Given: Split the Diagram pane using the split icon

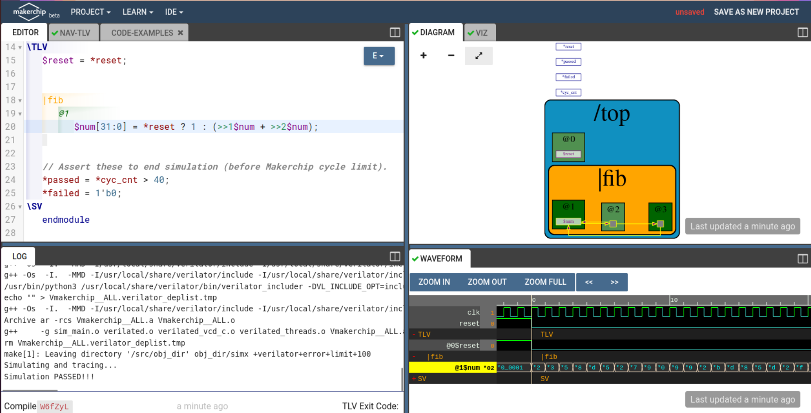Looking at the screenshot, I should 802,32.
